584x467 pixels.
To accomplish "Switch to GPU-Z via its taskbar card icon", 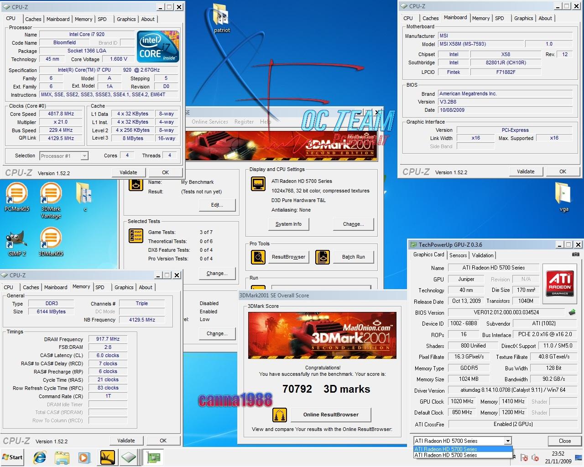I will click(154, 457).
